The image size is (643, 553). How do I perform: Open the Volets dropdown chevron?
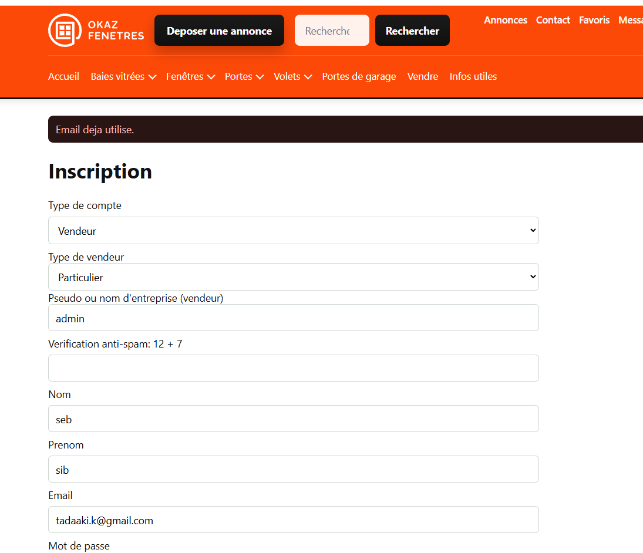308,77
